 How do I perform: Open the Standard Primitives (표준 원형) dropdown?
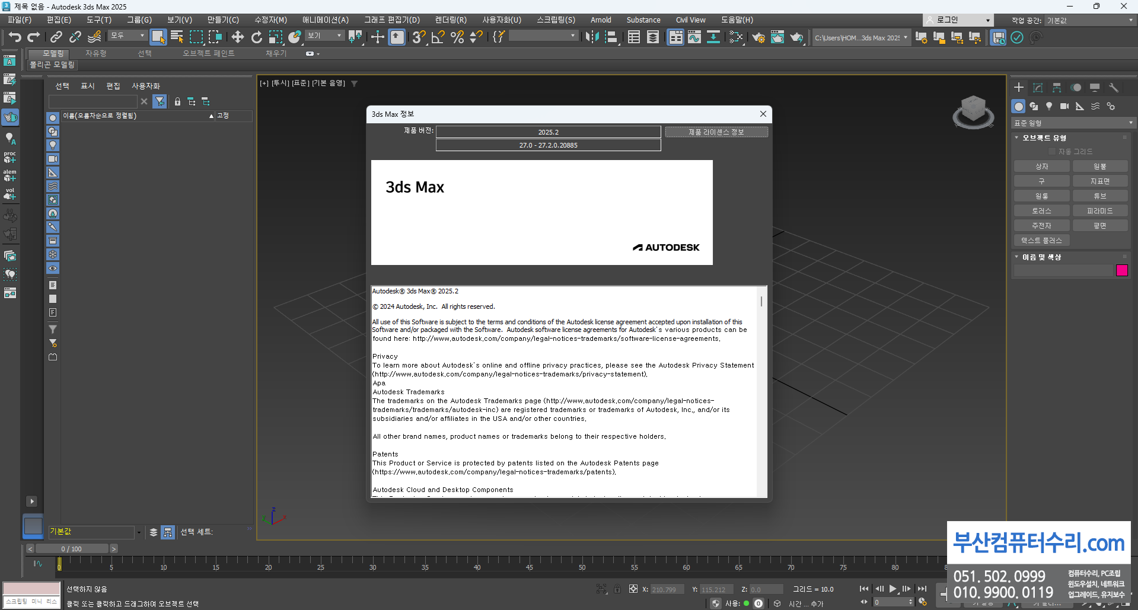[x=1073, y=123]
